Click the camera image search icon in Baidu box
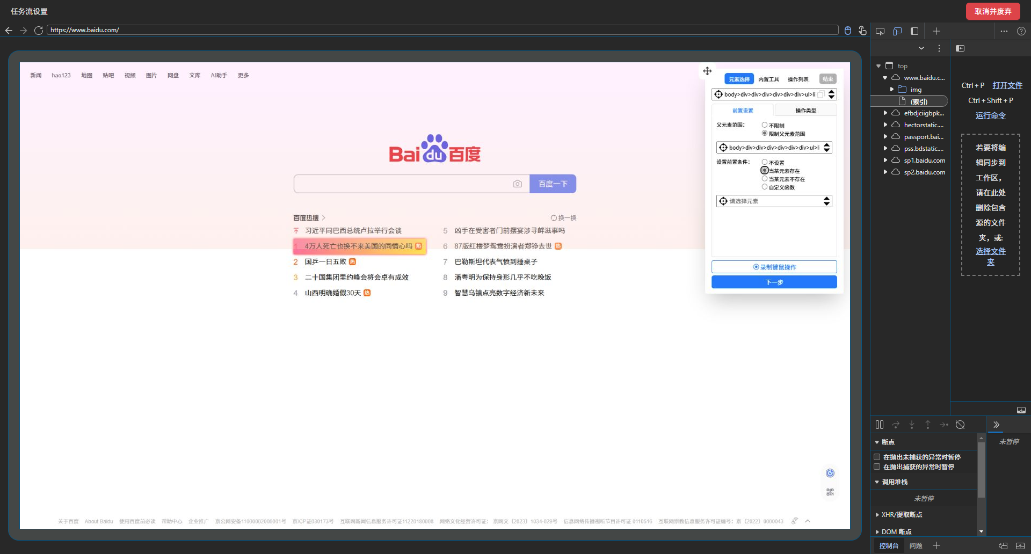 pos(517,184)
